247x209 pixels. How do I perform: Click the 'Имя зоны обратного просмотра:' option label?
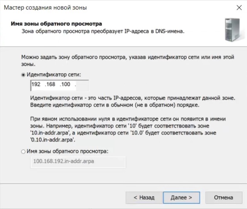(68, 151)
